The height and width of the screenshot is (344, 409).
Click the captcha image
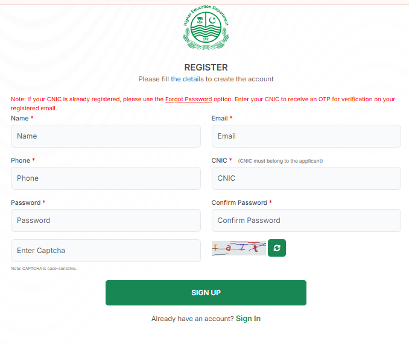pyautogui.click(x=239, y=248)
